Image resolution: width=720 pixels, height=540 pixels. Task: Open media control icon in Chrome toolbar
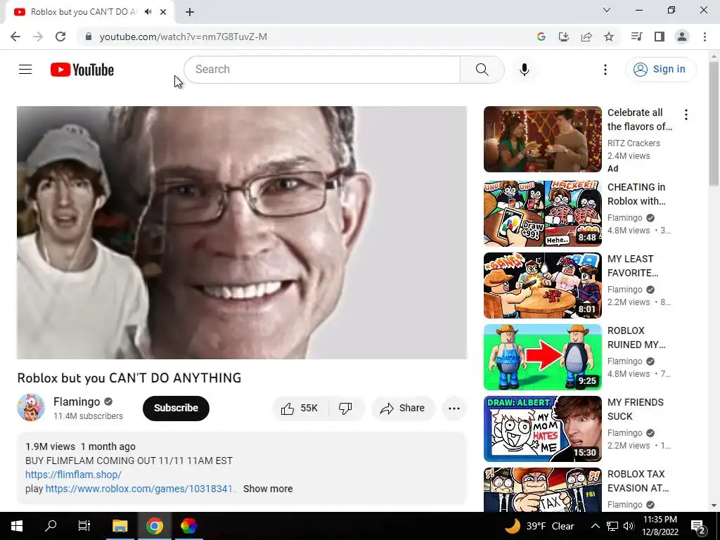pos(636,37)
